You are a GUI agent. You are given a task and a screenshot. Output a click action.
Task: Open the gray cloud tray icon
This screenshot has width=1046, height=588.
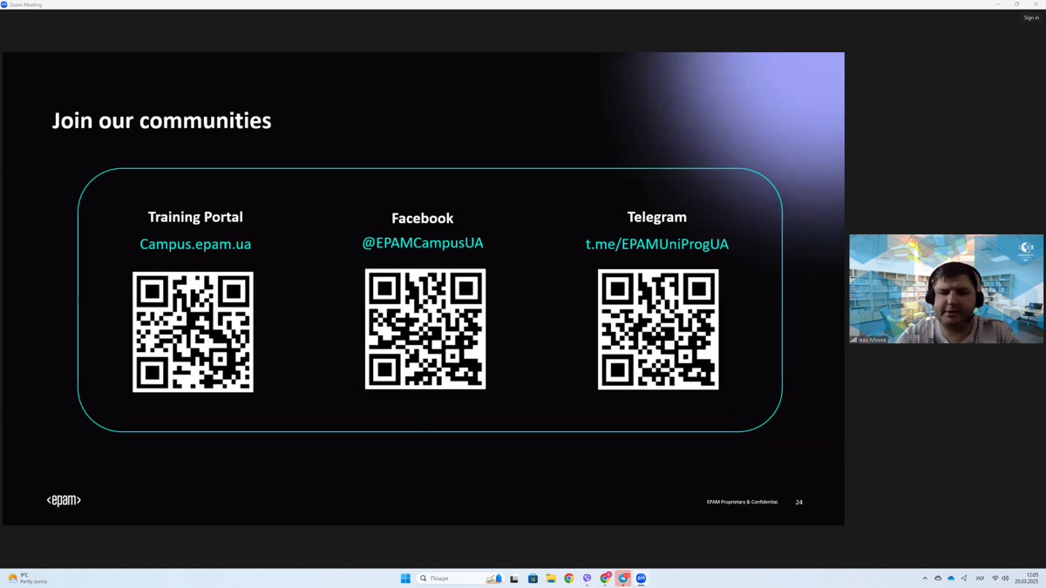pos(938,578)
